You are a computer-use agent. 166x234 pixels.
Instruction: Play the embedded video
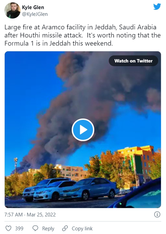83,130
